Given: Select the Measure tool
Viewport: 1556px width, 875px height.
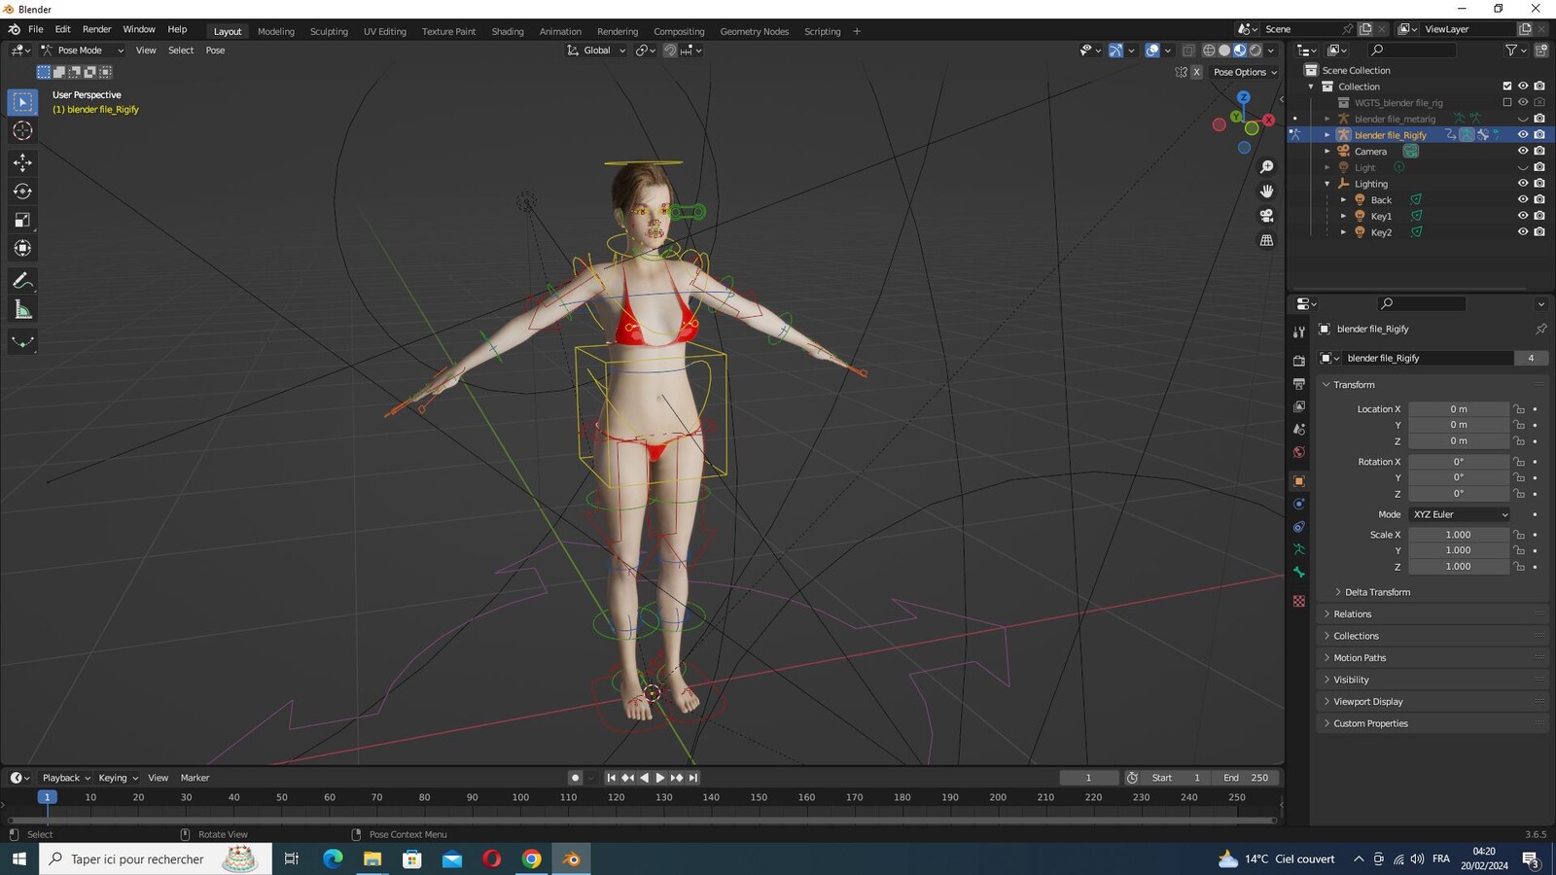Looking at the screenshot, I should pyautogui.click(x=22, y=310).
